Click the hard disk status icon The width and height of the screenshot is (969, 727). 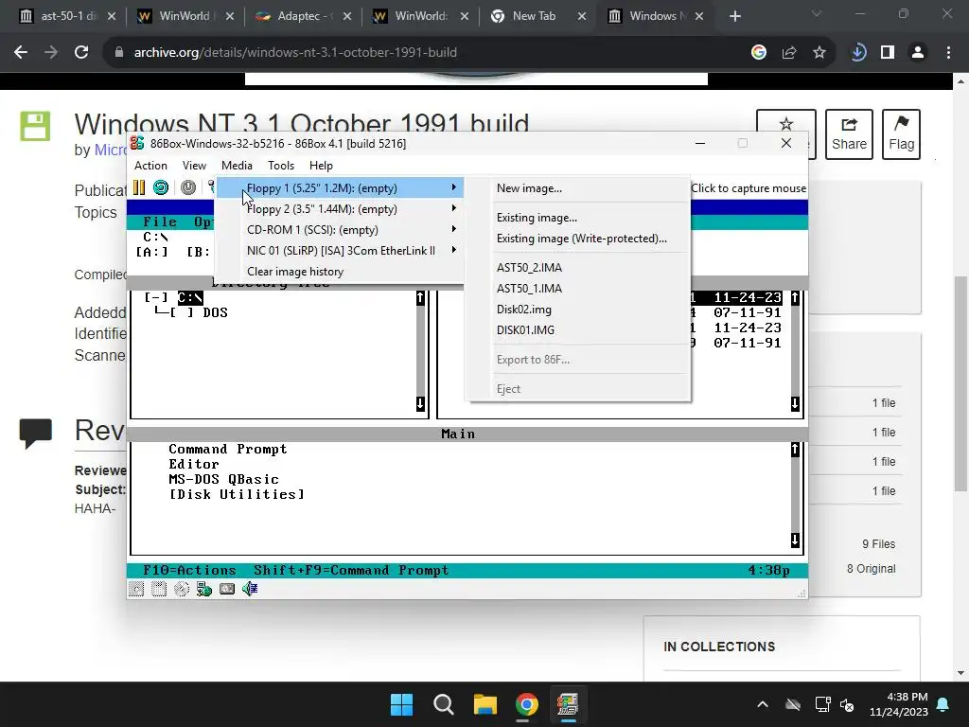(x=227, y=589)
